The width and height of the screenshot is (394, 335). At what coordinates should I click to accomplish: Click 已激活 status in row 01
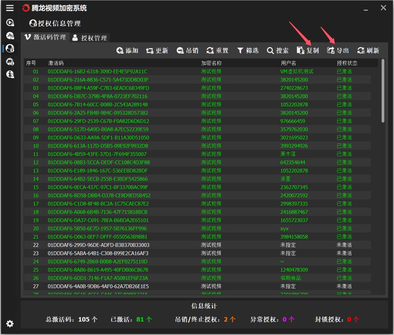[344, 72]
